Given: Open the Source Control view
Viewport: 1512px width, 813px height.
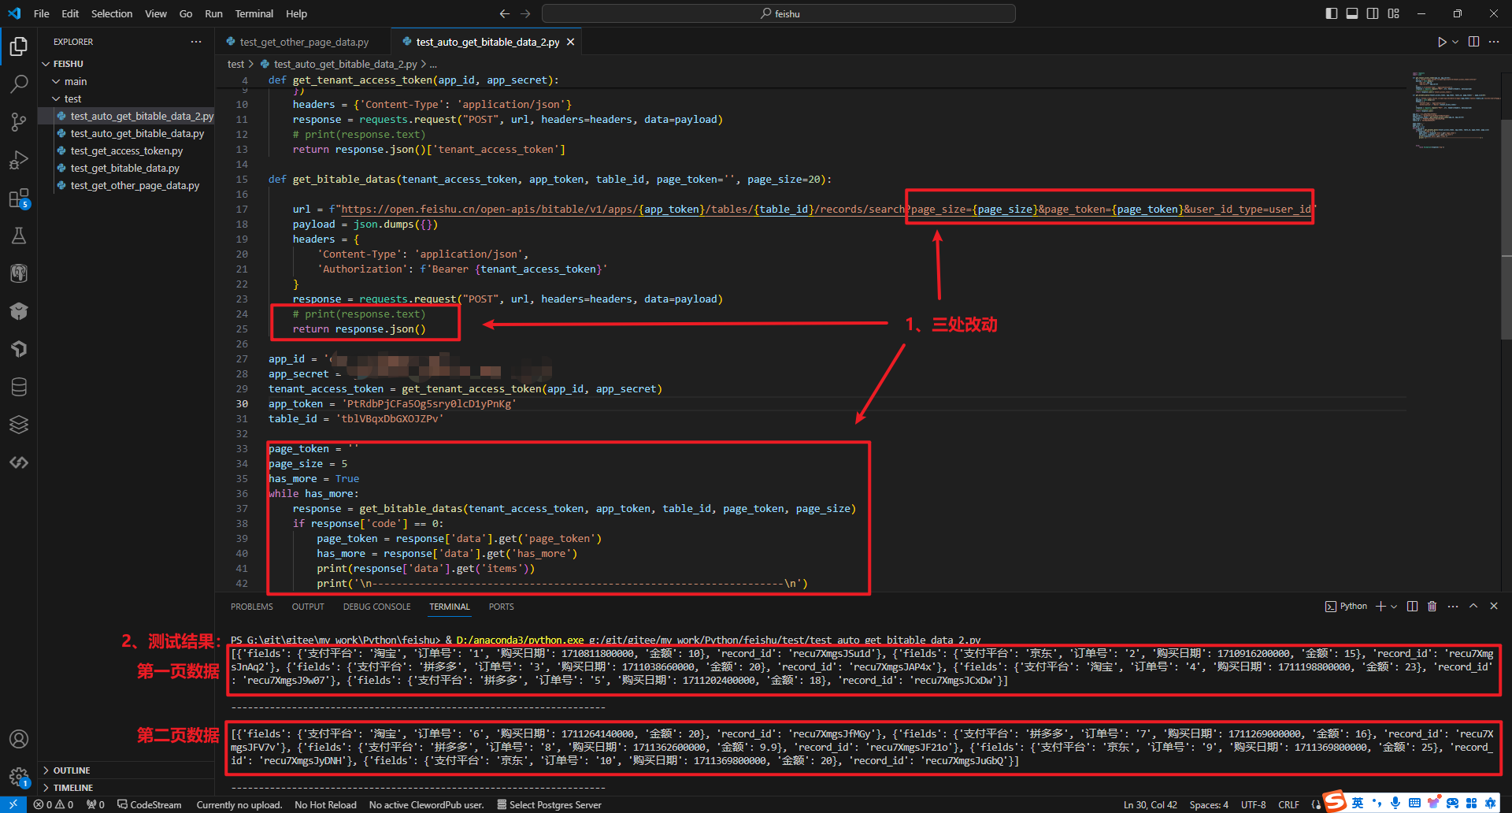Looking at the screenshot, I should 19,121.
